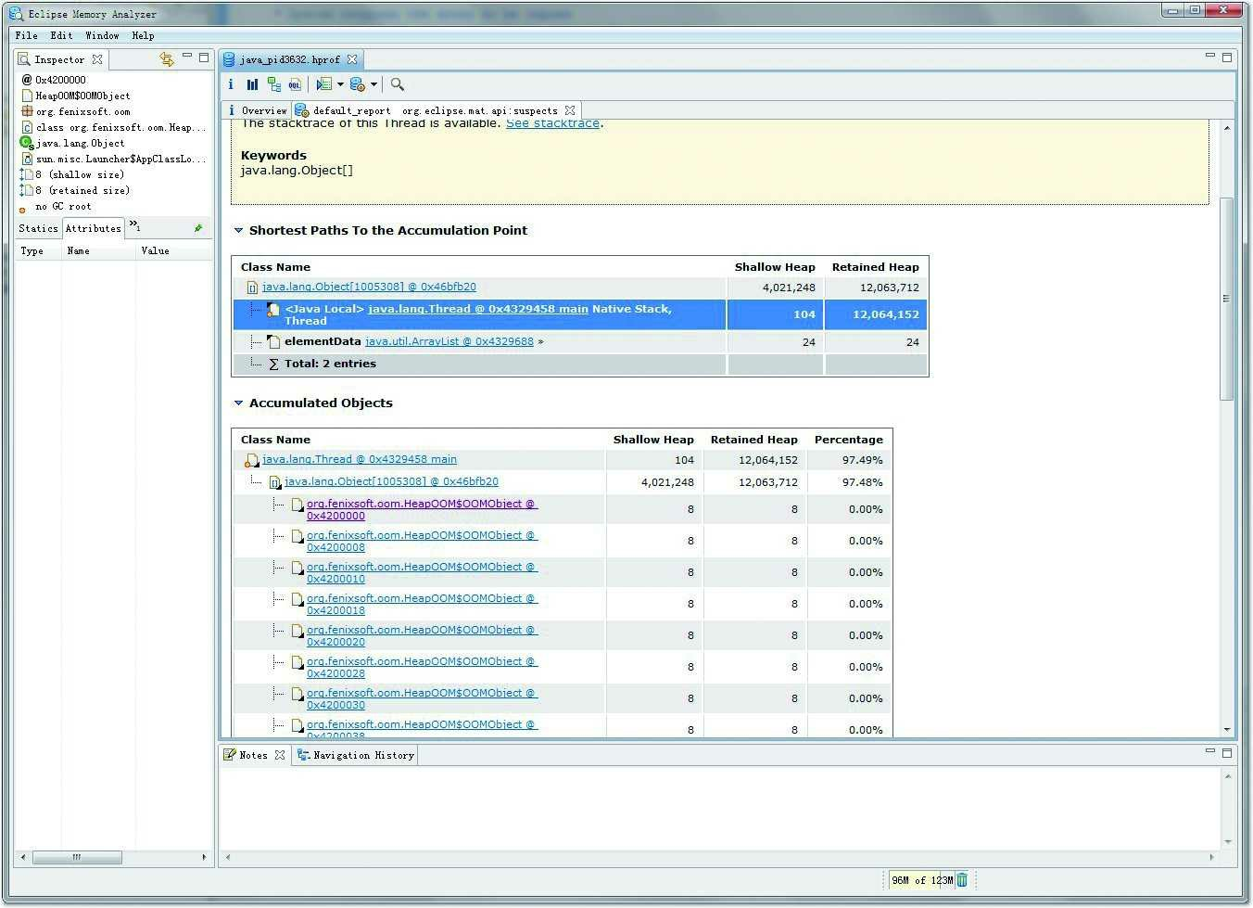
Task: Open the OOMObject @ 0x4200000 link
Action: [x=422, y=509]
